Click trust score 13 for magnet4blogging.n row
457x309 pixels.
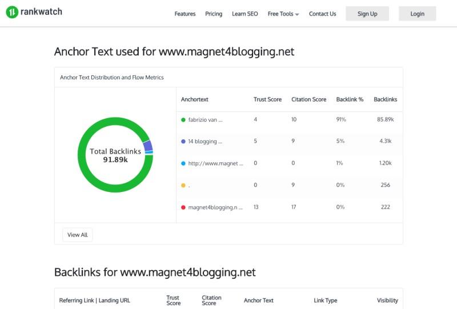tap(256, 207)
